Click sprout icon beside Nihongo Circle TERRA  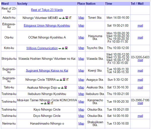[x=58, y=80]
